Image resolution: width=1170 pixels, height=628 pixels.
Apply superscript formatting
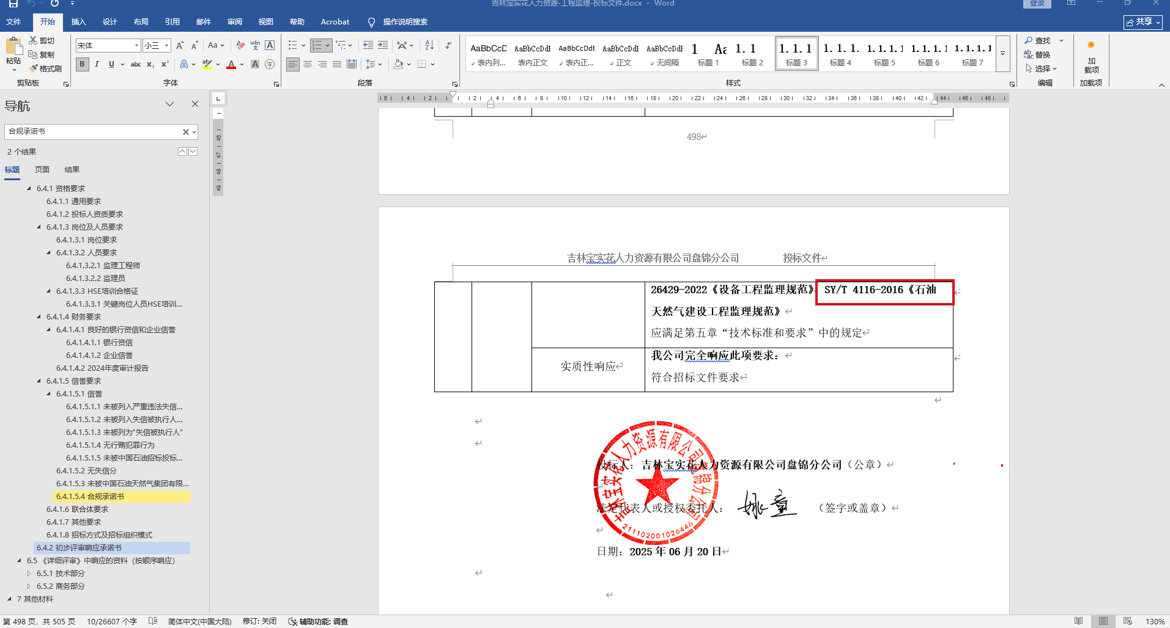[165, 64]
